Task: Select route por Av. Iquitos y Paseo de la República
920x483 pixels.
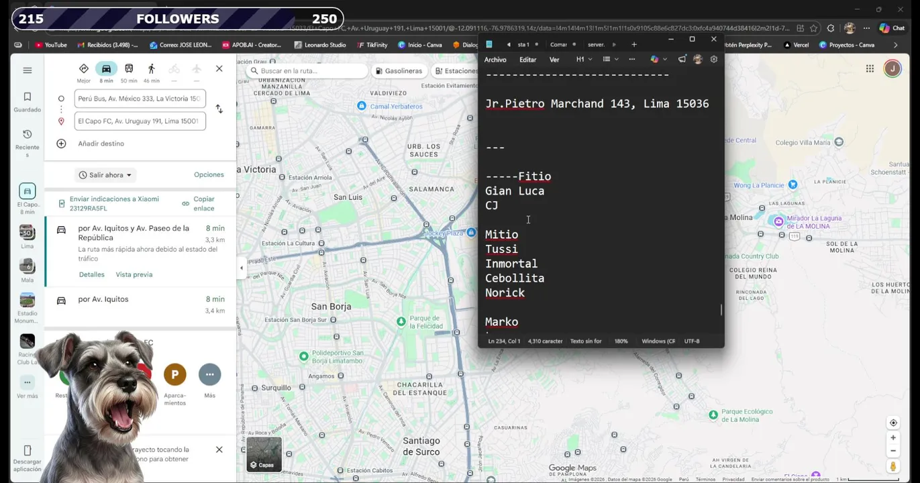Action: click(x=141, y=252)
